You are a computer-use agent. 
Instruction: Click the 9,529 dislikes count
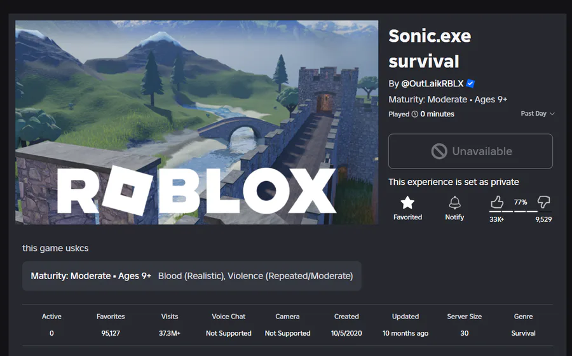coord(543,219)
